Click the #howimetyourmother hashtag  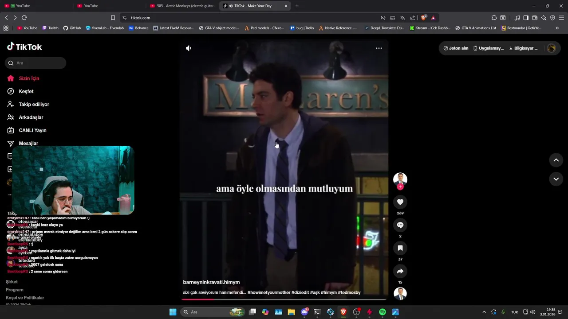click(x=269, y=292)
